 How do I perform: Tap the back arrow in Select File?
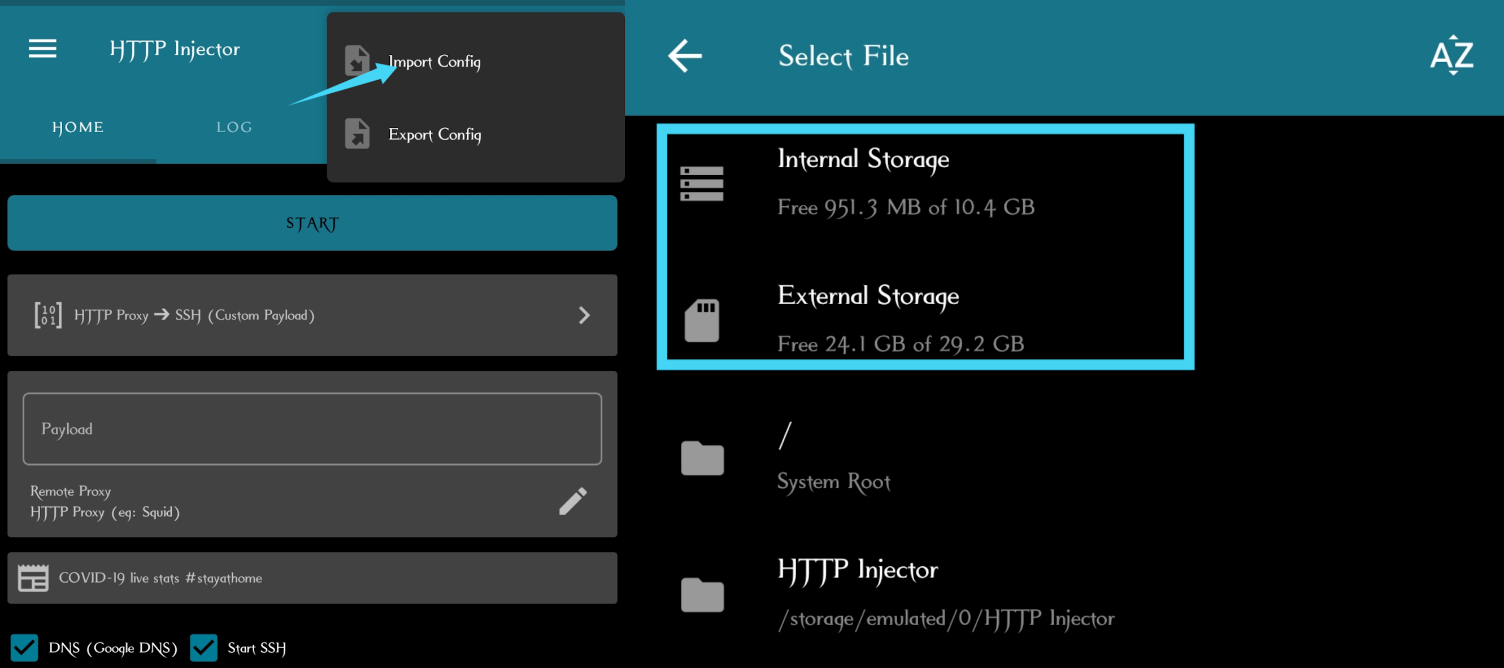(x=684, y=56)
